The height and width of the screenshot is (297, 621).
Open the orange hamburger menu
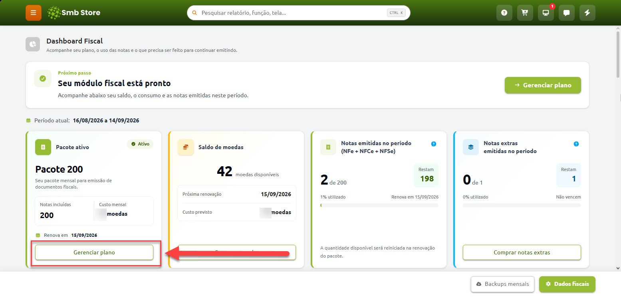[34, 13]
